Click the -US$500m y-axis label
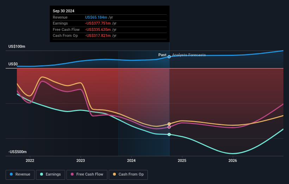Image resolution: width=289 pixels, height=184 pixels. pos(18,152)
